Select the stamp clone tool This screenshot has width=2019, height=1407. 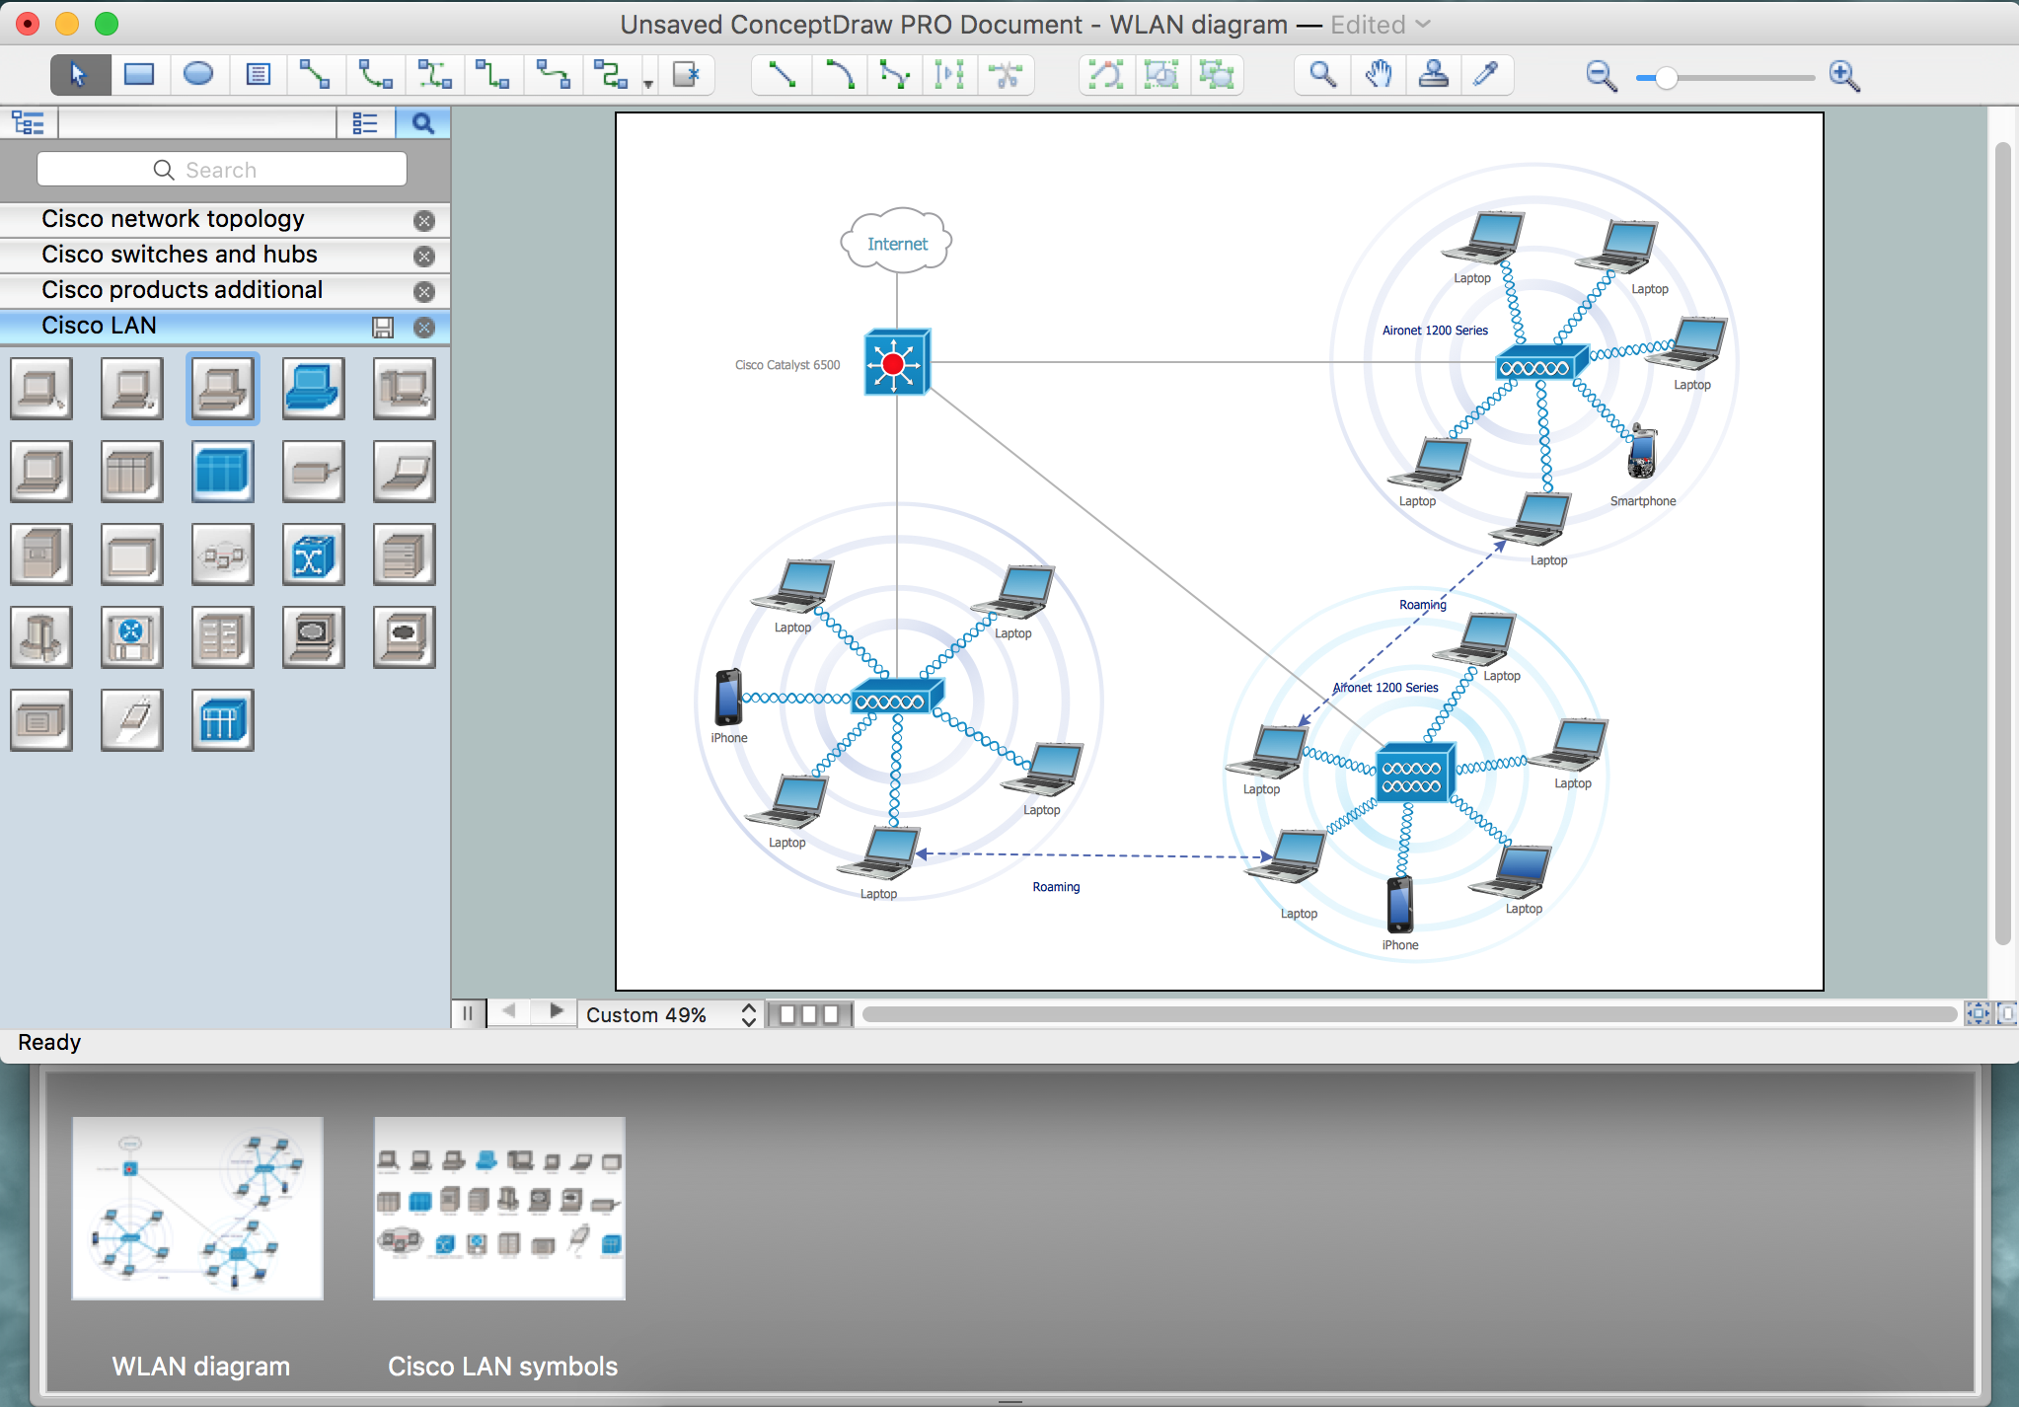pyautogui.click(x=1433, y=75)
